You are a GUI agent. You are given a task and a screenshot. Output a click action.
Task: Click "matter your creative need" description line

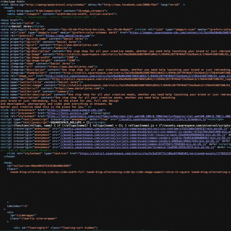click(46, 107)
